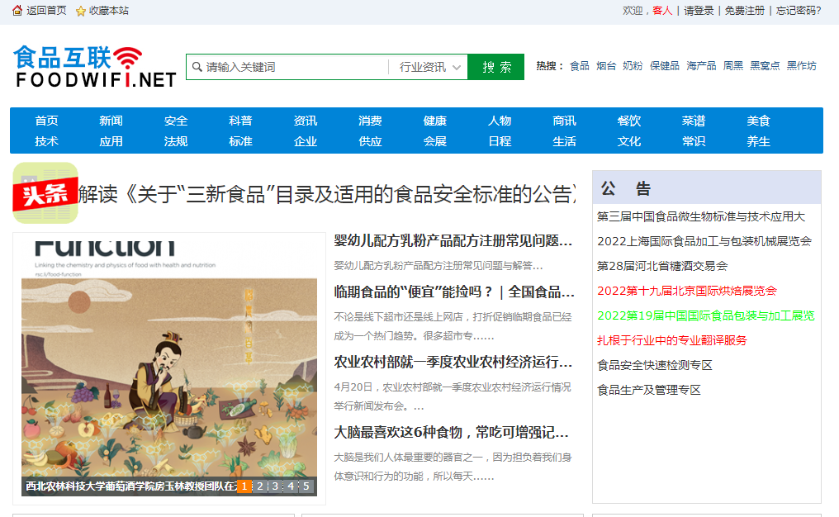Choose 养生 from the navigation bar
The width and height of the screenshot is (839, 517).
tap(758, 141)
